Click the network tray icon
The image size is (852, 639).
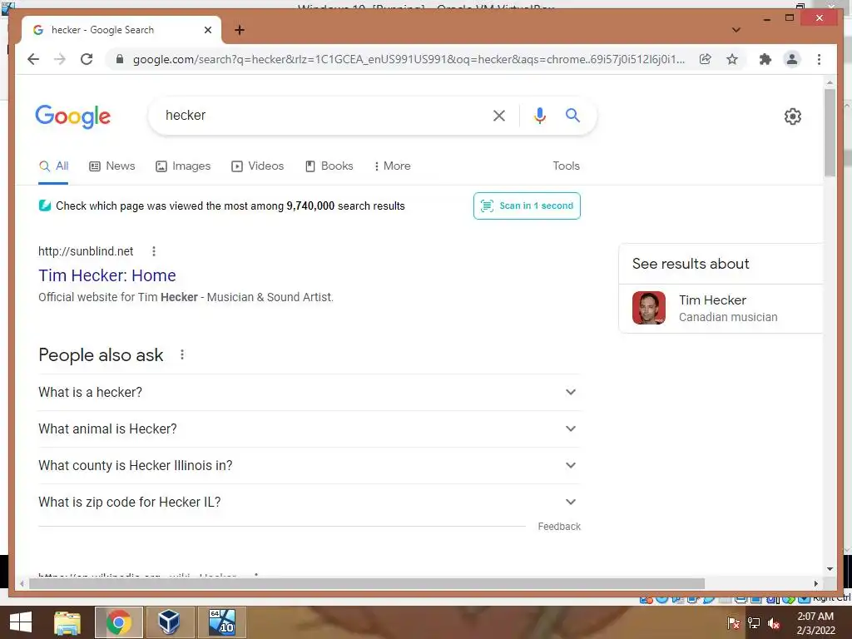(753, 623)
